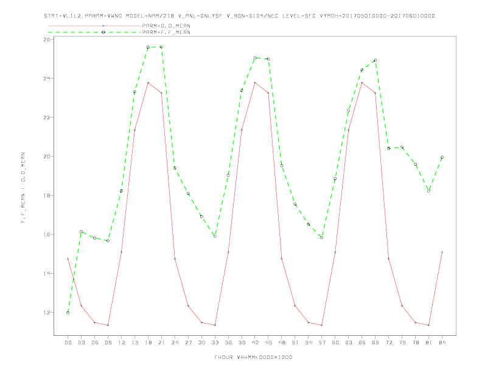Click the x-axis tick label 00
The height and width of the screenshot is (373, 482).
pyautogui.click(x=68, y=343)
